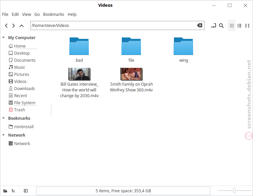
Task: Open the View menu
Action: point(27,15)
